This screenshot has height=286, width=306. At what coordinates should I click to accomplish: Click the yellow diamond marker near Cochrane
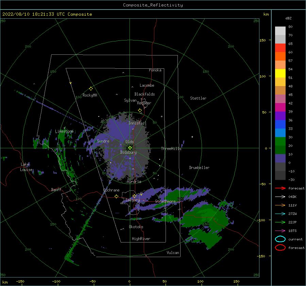pyautogui.click(x=116, y=196)
